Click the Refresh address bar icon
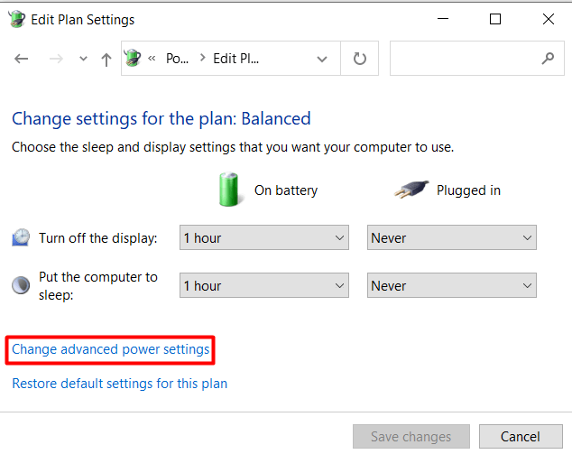This screenshot has width=572, height=454. point(360,59)
